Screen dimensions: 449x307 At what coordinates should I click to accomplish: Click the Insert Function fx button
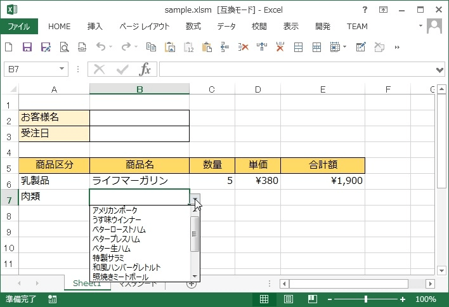click(x=145, y=69)
